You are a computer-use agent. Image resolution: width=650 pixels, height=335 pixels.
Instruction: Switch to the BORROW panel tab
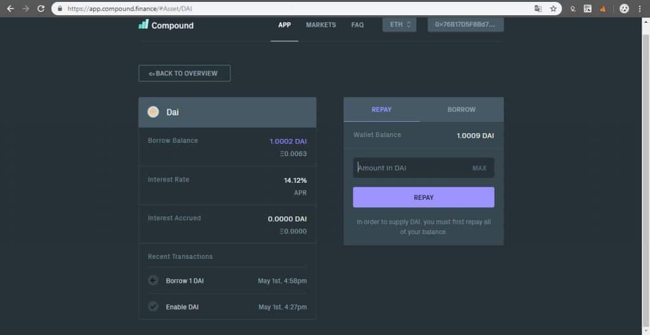click(461, 110)
